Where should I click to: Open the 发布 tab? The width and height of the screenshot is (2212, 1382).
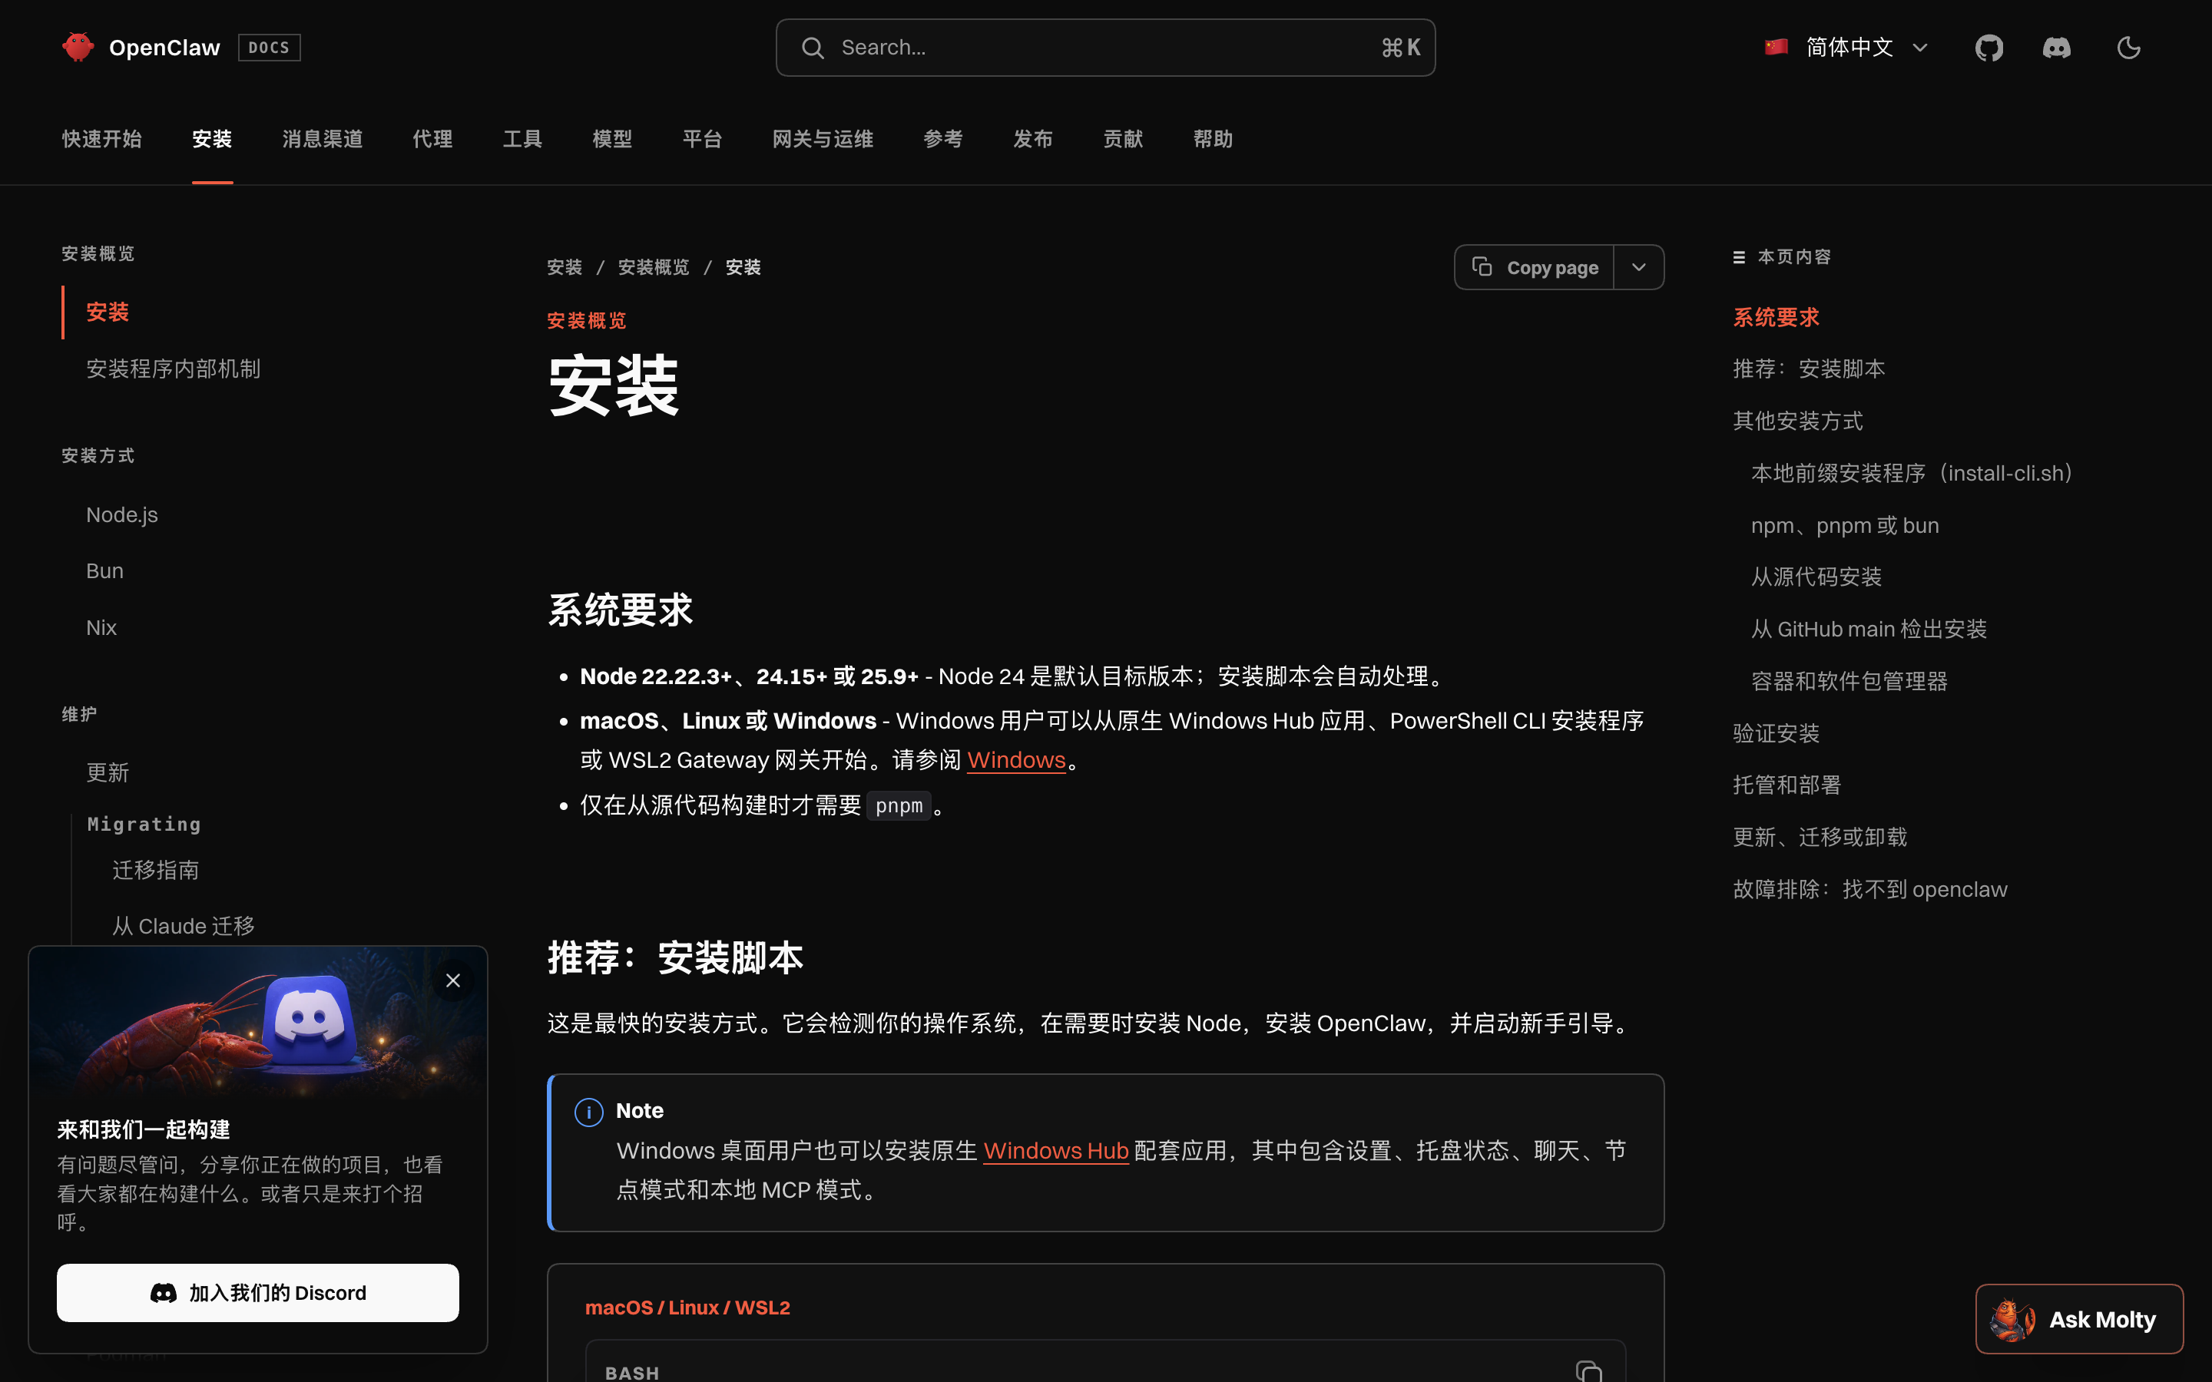tap(1033, 139)
